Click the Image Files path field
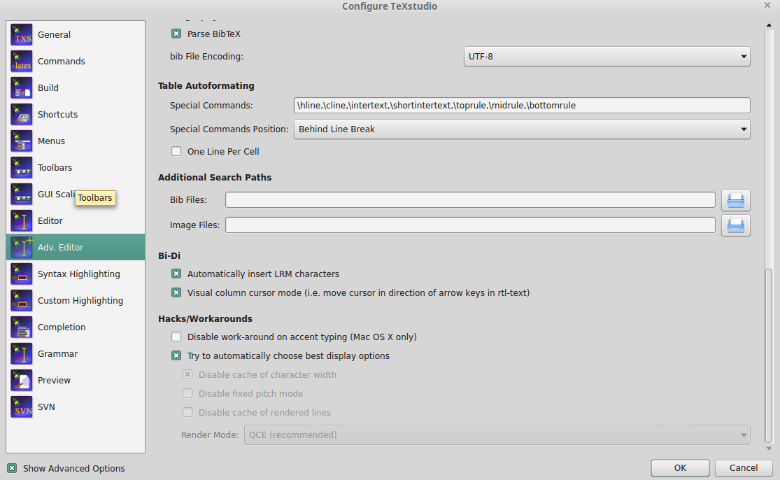780x480 pixels. (x=470, y=225)
